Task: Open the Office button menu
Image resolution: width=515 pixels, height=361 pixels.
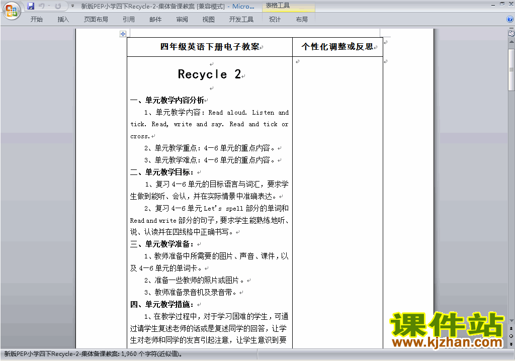Action: point(12,11)
